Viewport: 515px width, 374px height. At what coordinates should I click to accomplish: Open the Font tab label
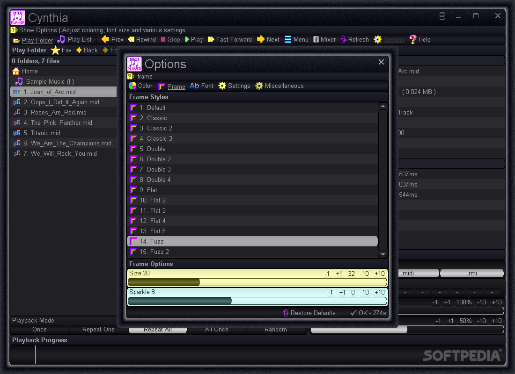207,86
